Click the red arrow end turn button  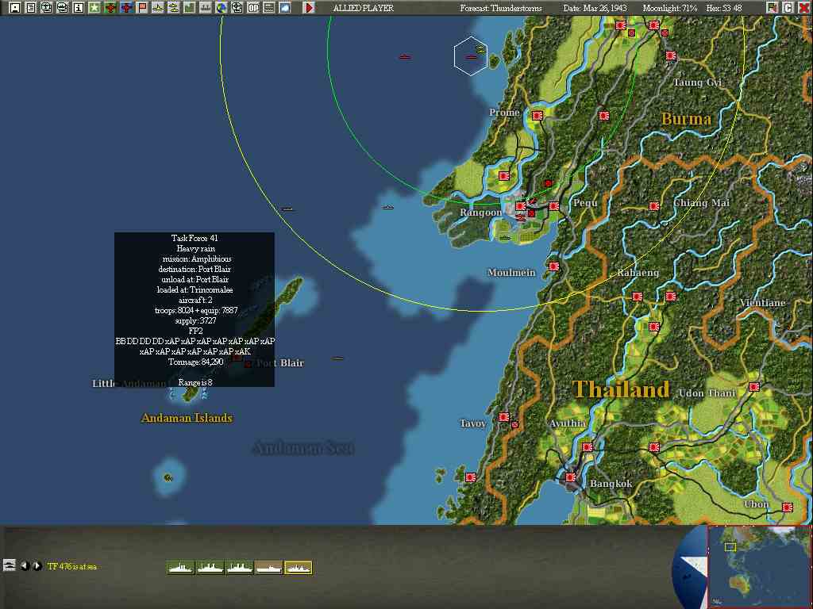point(309,8)
